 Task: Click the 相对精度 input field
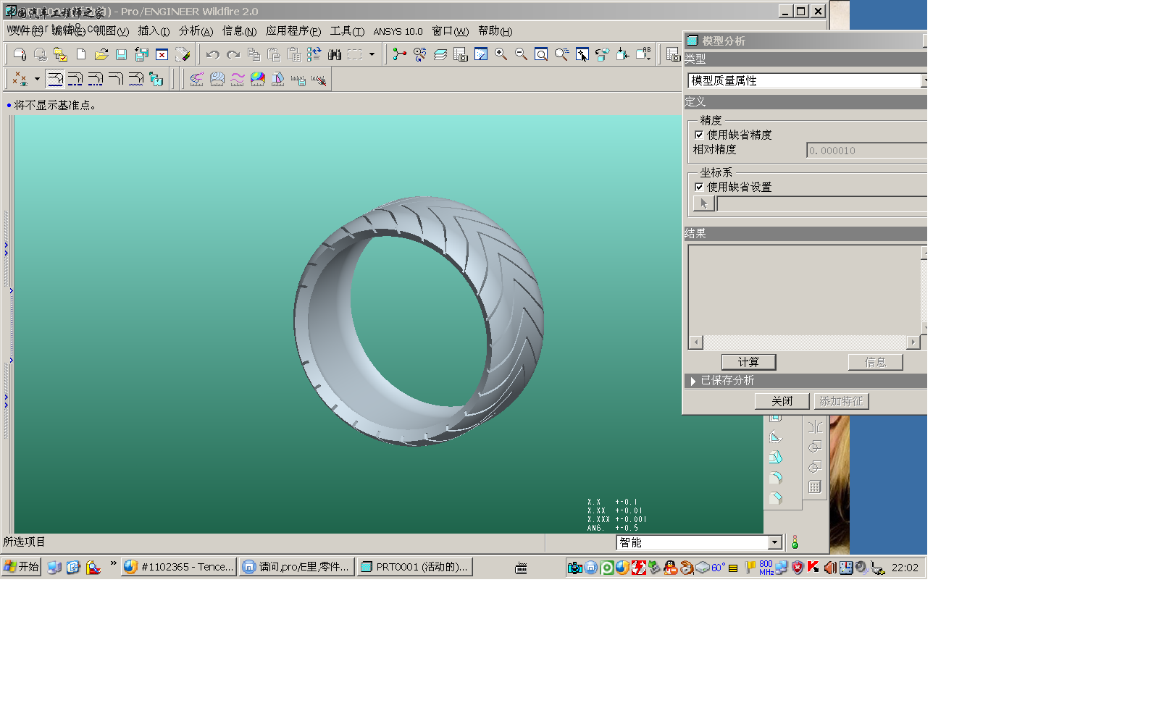tap(866, 150)
